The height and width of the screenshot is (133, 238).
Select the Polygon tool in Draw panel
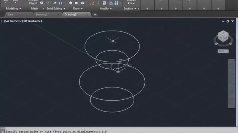pos(71,3)
